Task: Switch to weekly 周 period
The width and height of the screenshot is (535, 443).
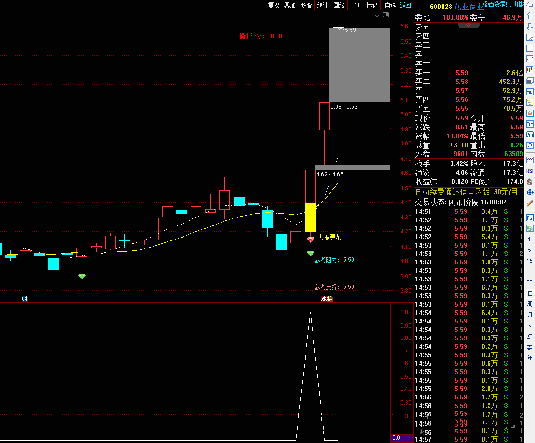Action: [x=530, y=304]
